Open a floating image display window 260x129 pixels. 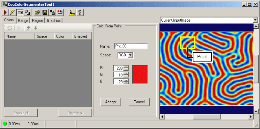tap(27, 12)
